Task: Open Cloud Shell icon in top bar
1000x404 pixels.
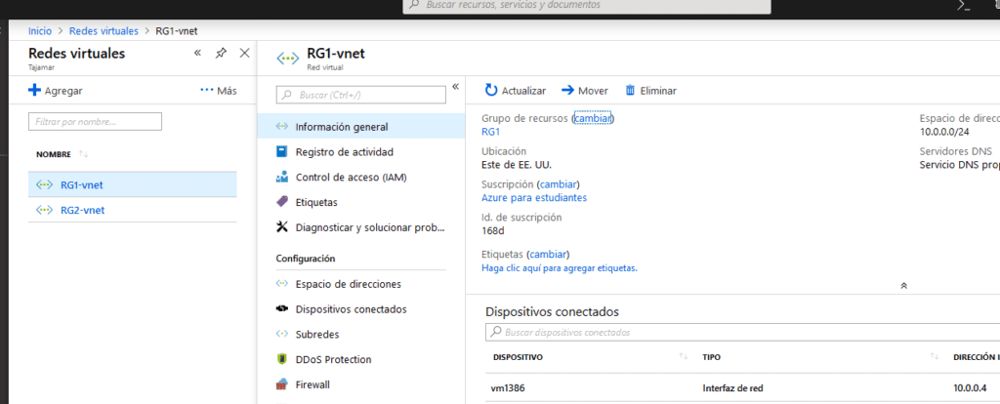Action: pos(964,5)
